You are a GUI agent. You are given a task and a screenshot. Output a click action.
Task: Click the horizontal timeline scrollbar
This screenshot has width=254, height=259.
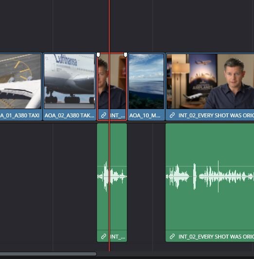click(x=48, y=254)
